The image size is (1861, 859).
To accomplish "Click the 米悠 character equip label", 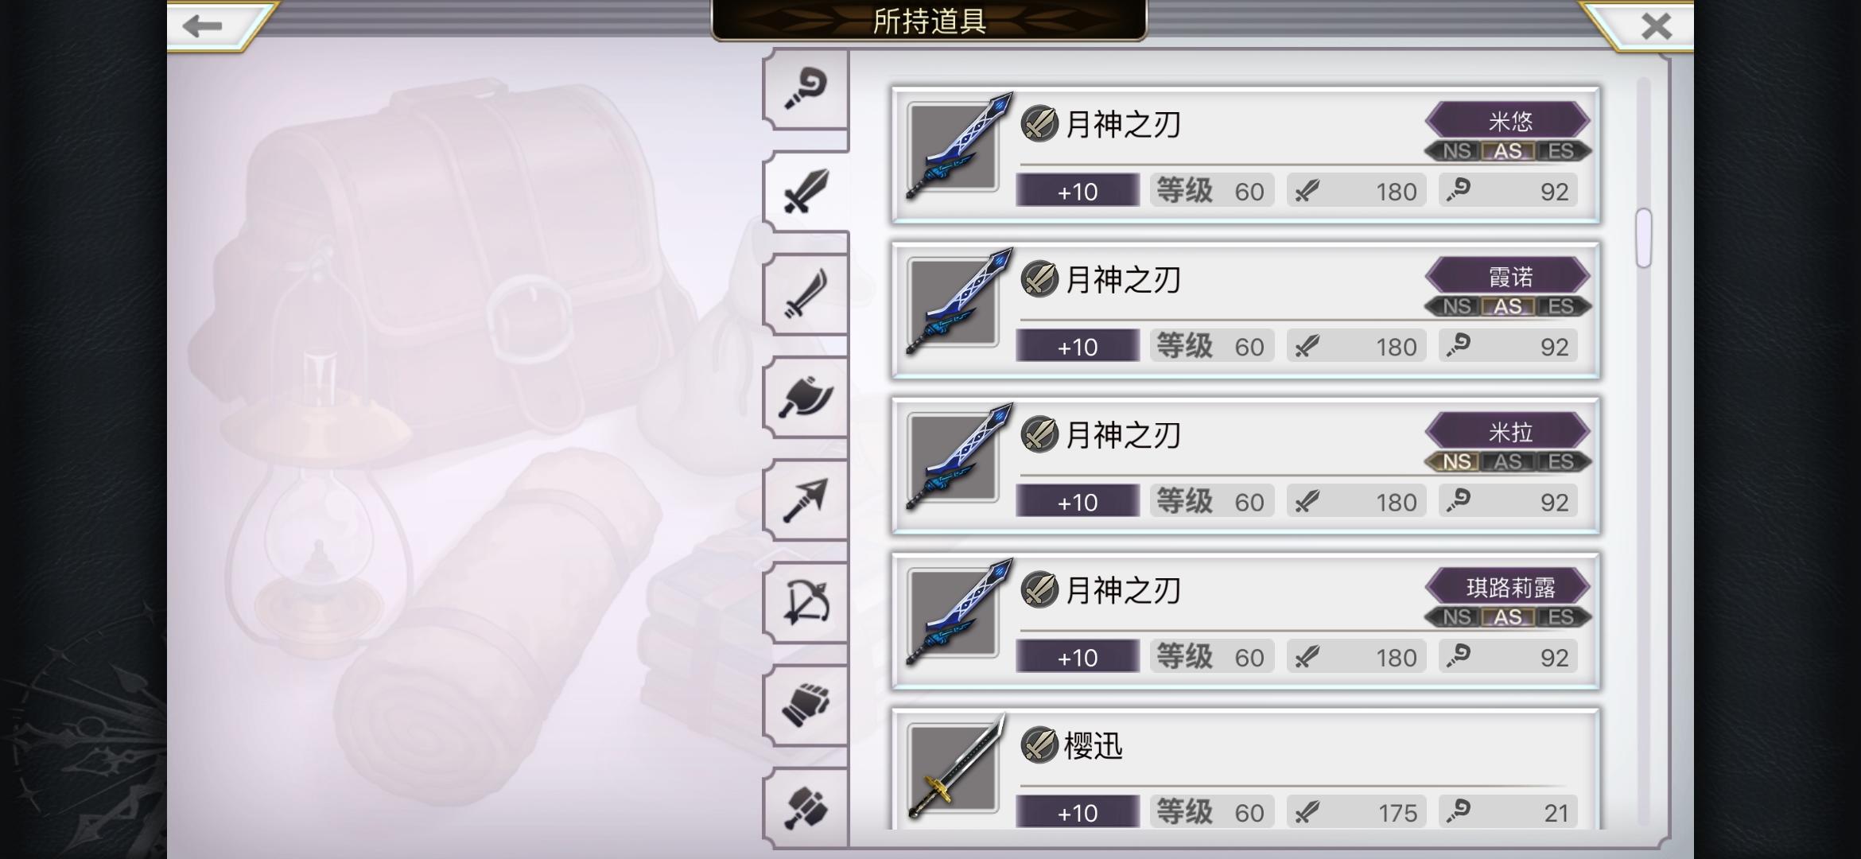I will [x=1509, y=121].
